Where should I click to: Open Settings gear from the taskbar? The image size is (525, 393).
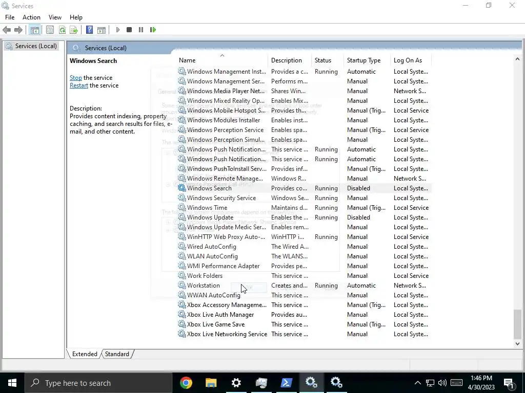click(x=236, y=383)
